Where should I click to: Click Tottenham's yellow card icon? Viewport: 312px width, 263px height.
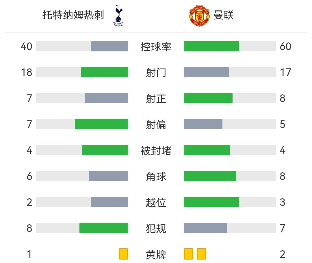tap(123, 254)
